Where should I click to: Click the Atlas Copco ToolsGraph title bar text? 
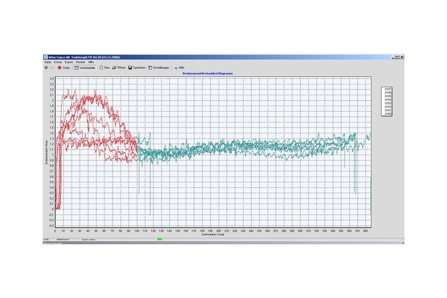pyautogui.click(x=84, y=57)
